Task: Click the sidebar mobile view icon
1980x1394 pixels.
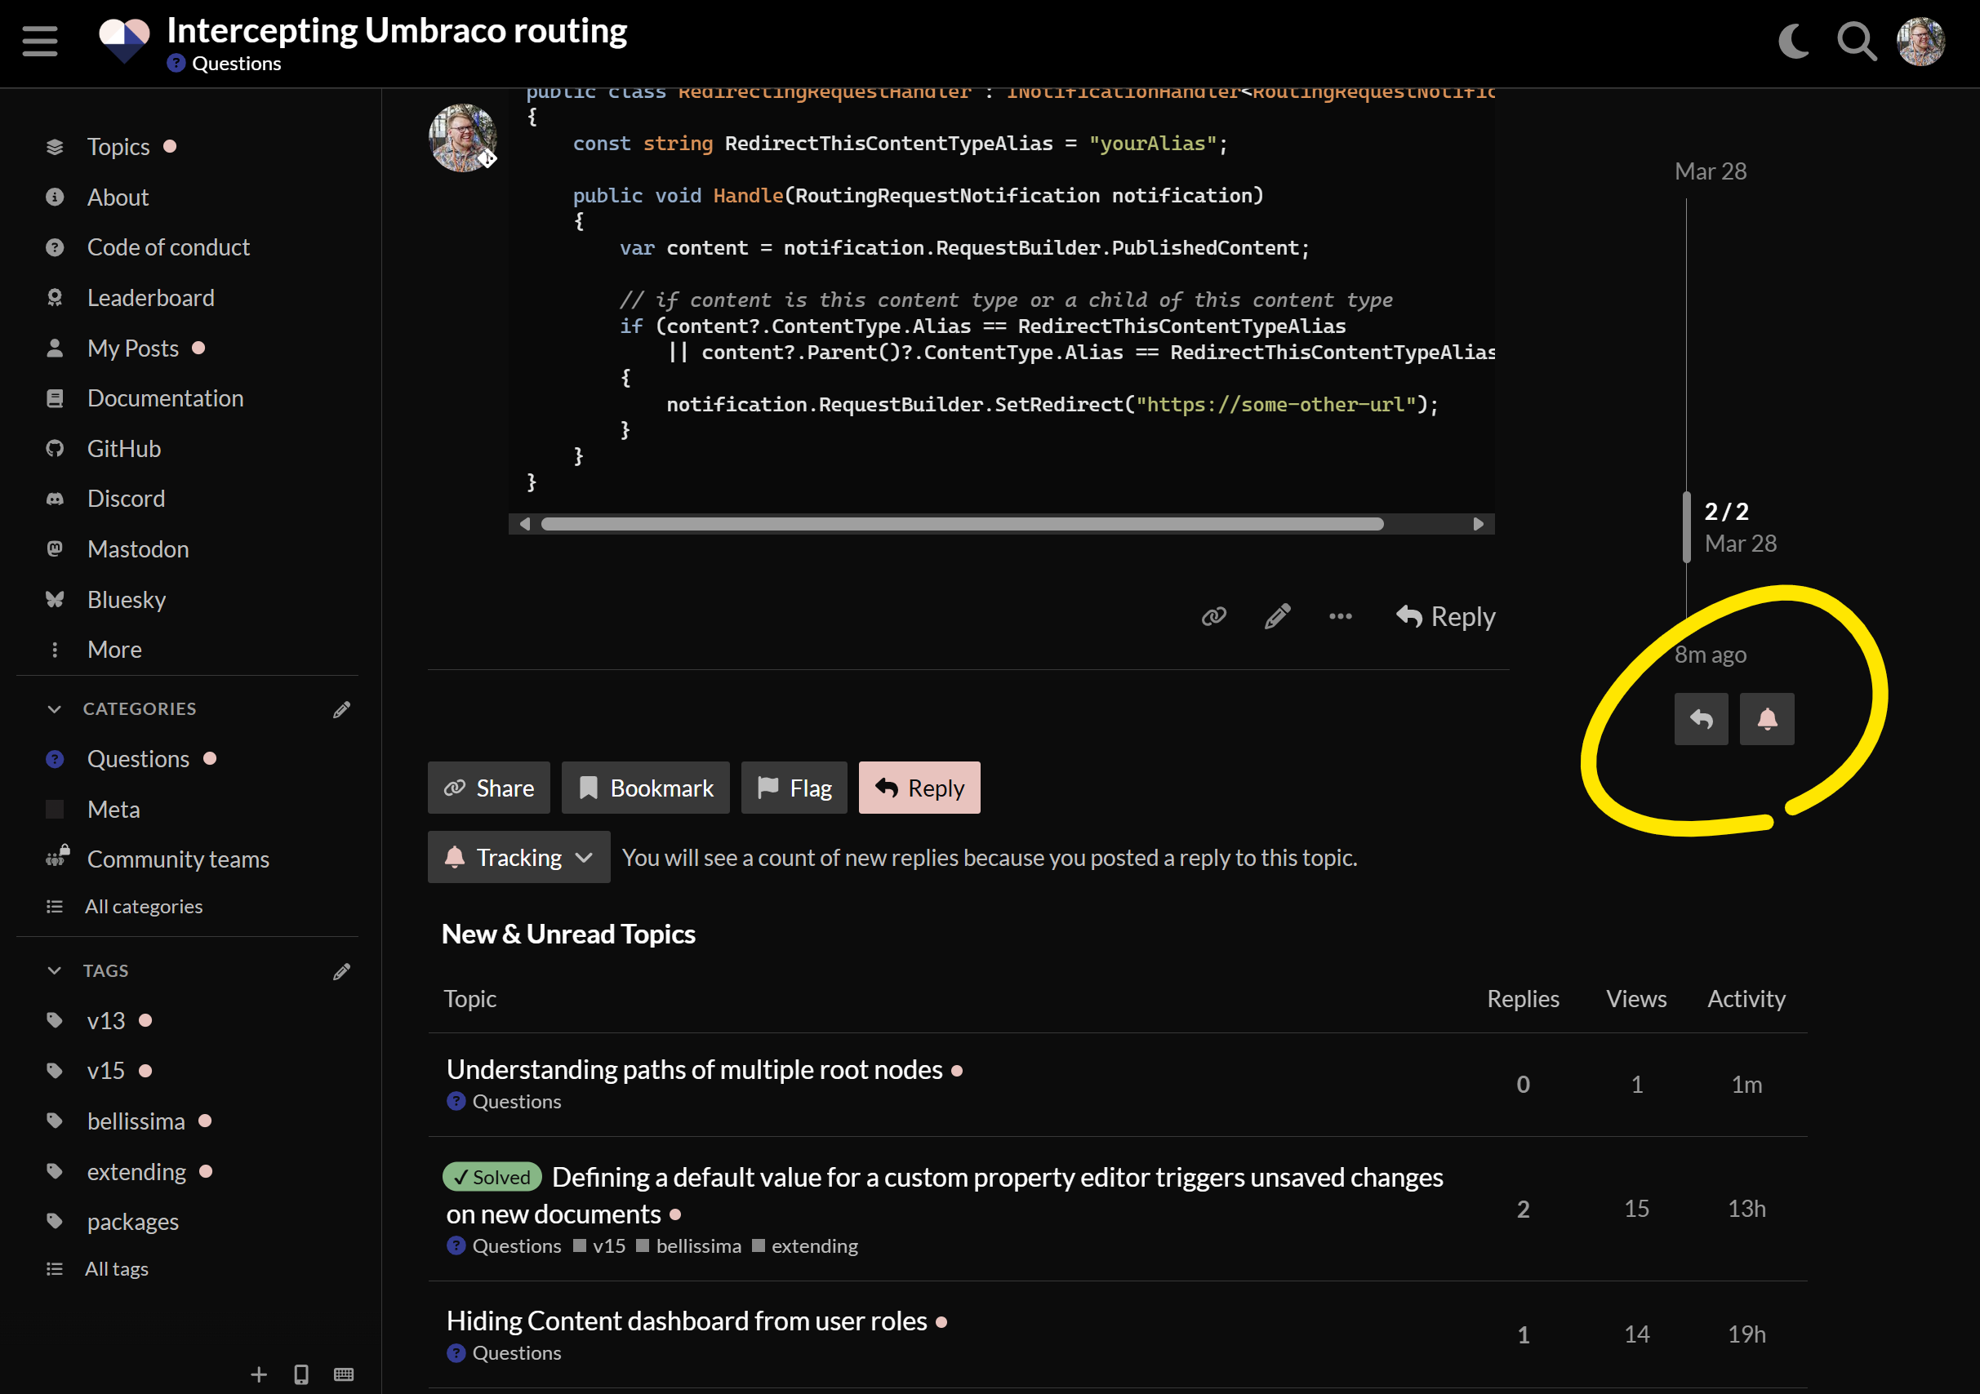Action: tap(301, 1374)
